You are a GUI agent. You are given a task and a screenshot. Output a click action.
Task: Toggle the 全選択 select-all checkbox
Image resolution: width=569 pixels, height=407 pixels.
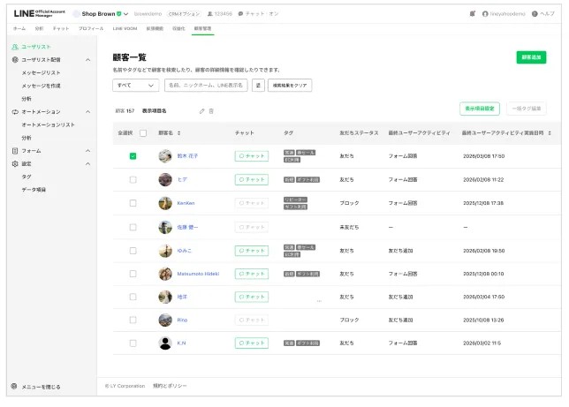point(143,133)
